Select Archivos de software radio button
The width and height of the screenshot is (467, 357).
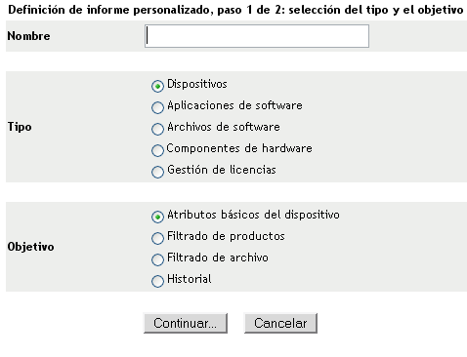click(157, 129)
